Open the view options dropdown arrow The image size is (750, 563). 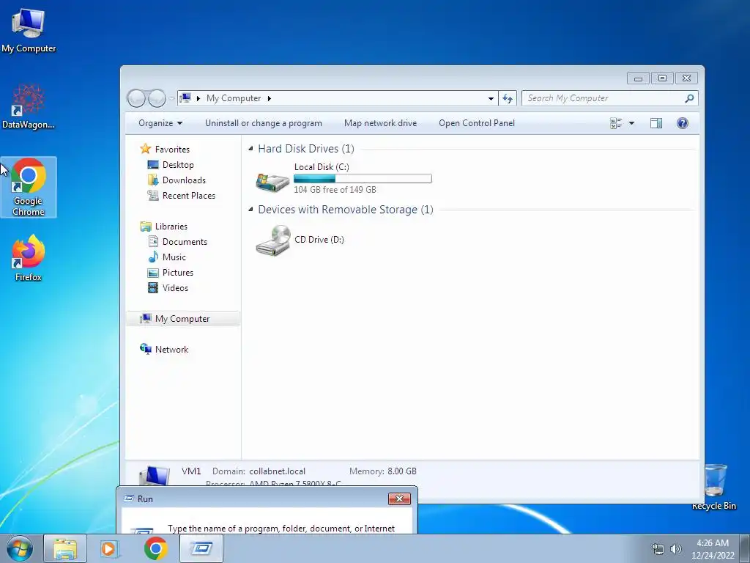(x=631, y=123)
